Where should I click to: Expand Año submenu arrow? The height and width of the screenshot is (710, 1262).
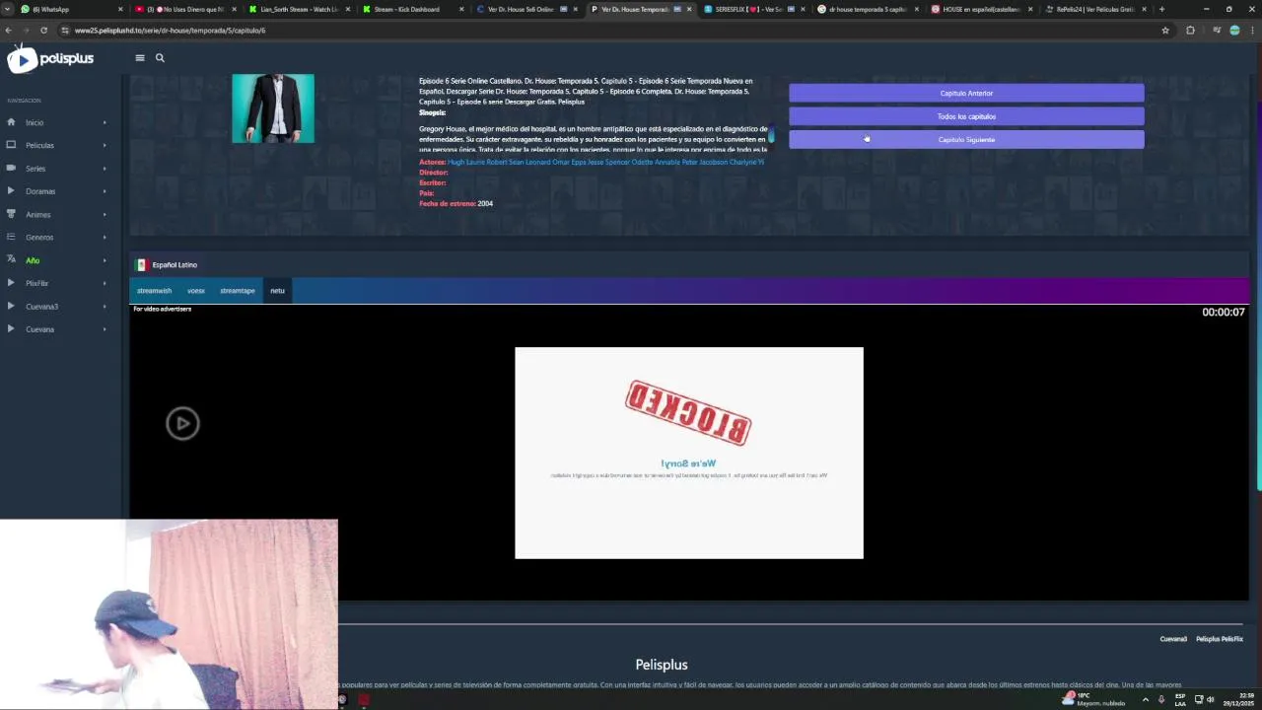105,260
